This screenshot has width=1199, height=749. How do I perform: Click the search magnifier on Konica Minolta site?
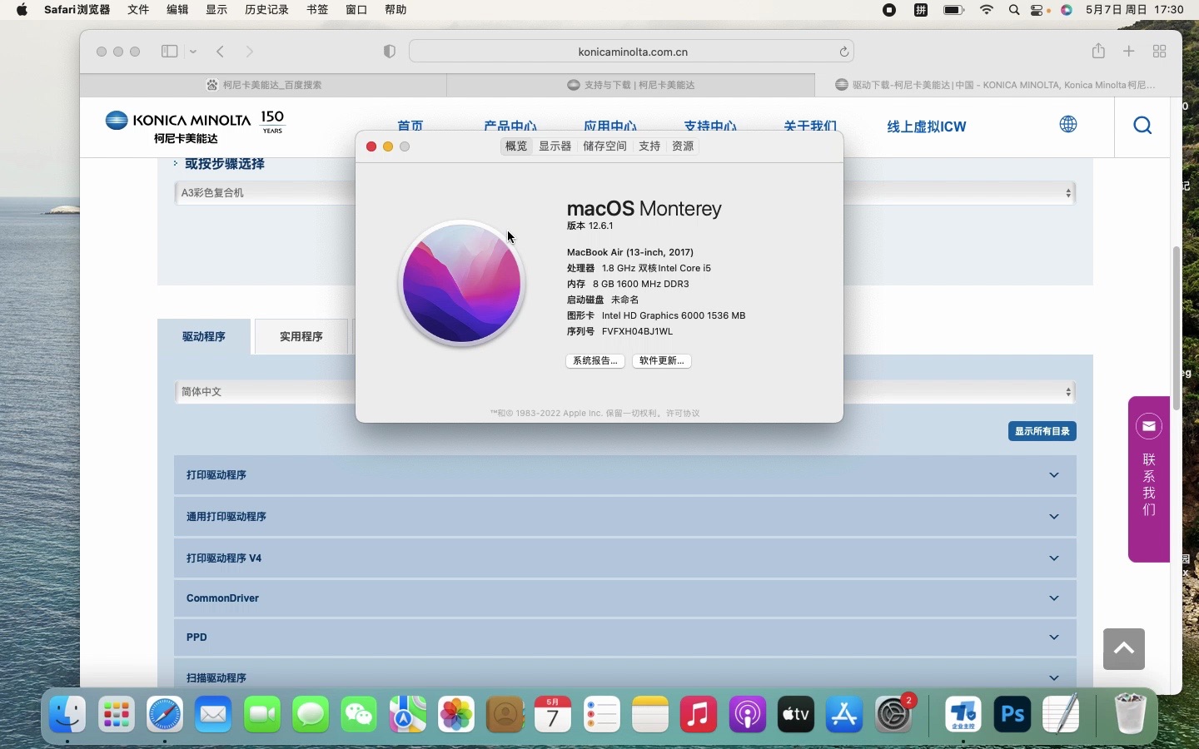[x=1142, y=126]
